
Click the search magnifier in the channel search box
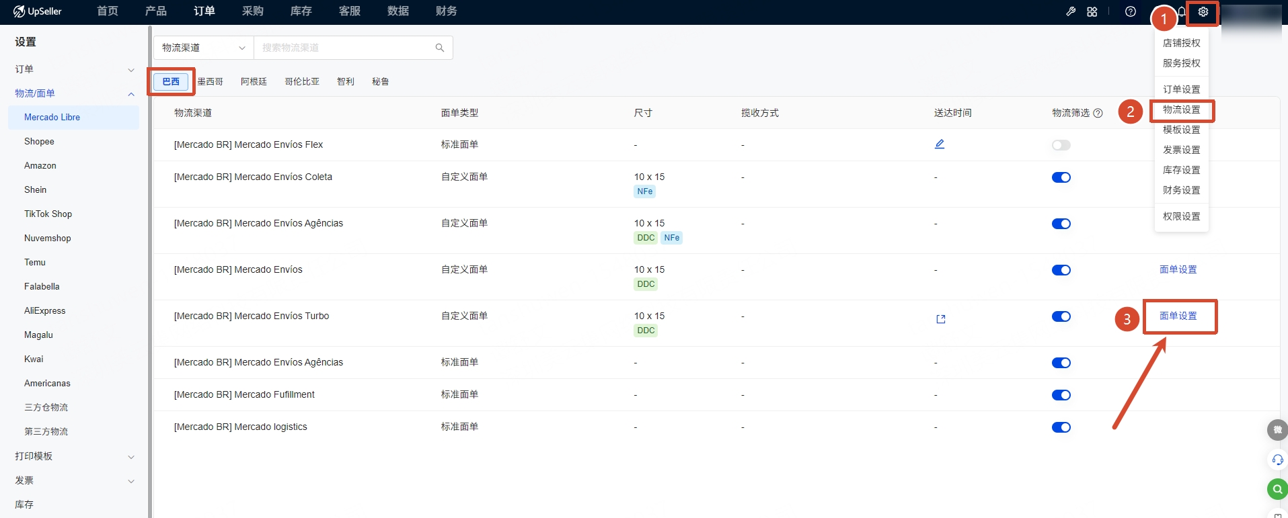(x=440, y=48)
